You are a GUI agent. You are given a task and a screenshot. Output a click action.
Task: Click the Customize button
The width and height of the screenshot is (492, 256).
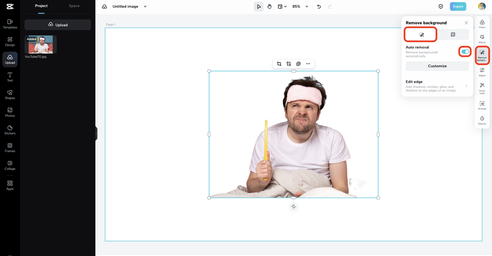coord(437,66)
